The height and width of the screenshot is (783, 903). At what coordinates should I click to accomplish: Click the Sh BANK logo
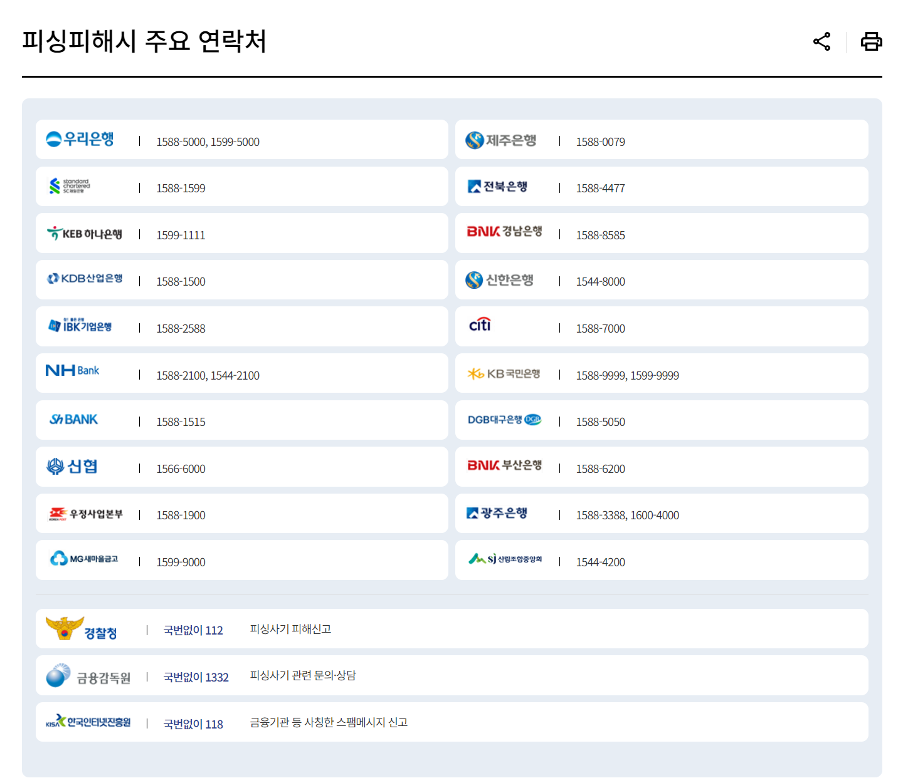[73, 420]
